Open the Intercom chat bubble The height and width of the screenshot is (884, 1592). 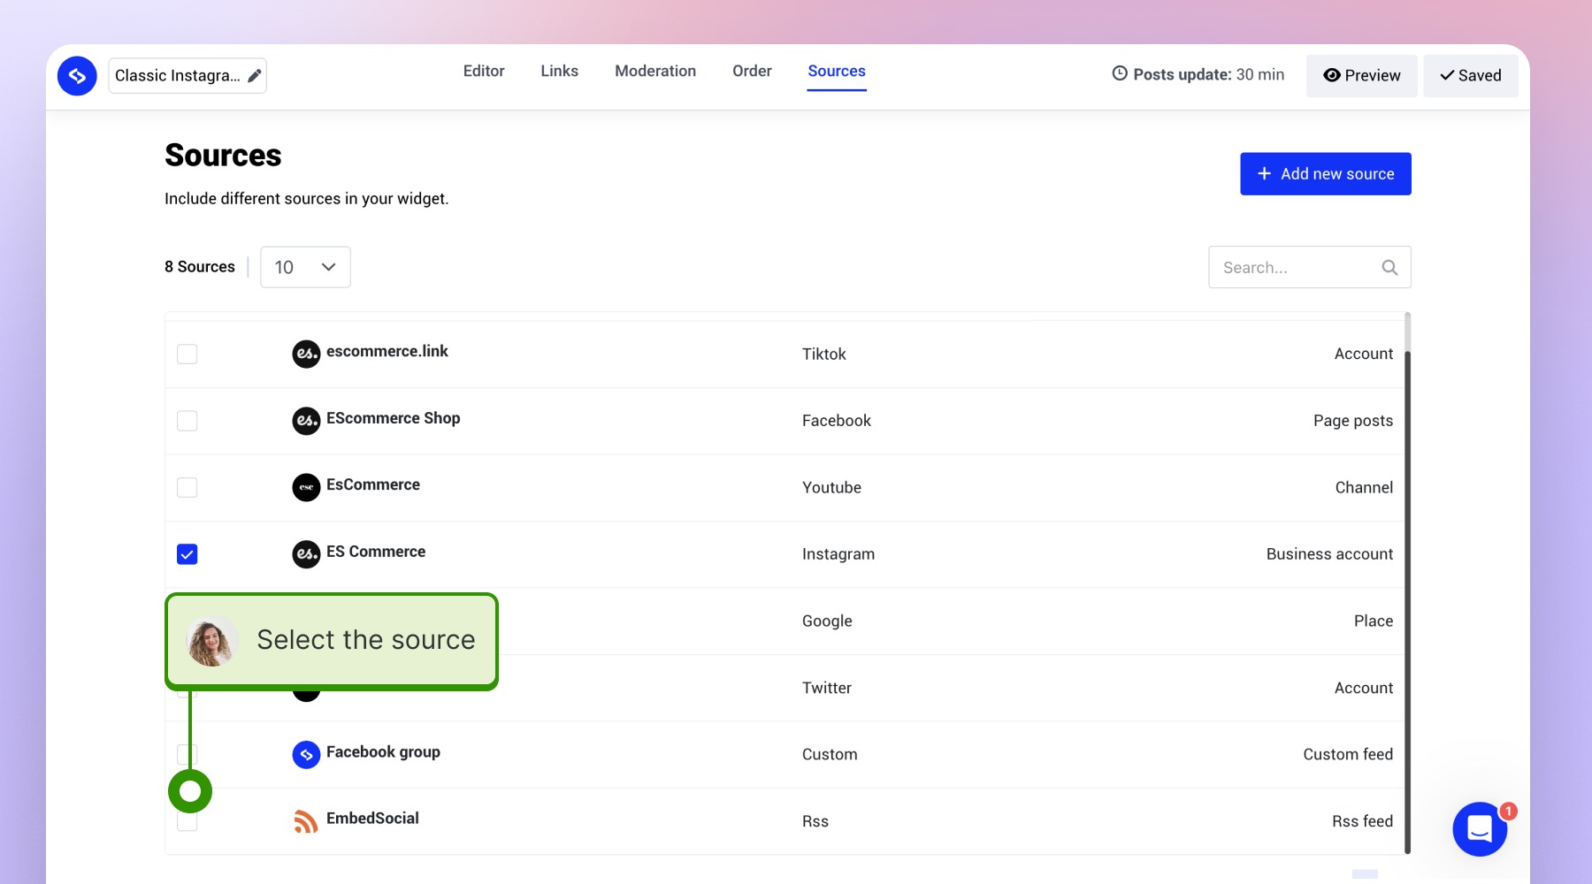pos(1480,829)
